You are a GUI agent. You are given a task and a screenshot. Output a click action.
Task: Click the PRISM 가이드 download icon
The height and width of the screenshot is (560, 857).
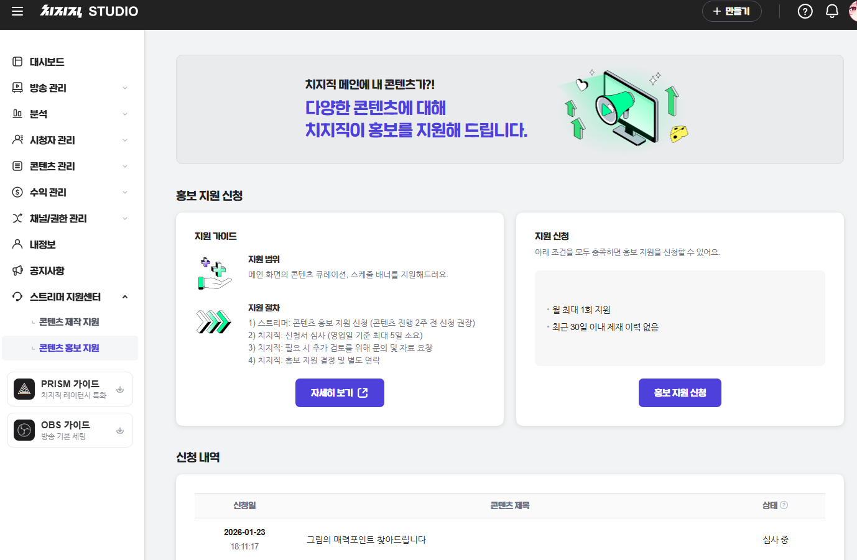tap(120, 389)
